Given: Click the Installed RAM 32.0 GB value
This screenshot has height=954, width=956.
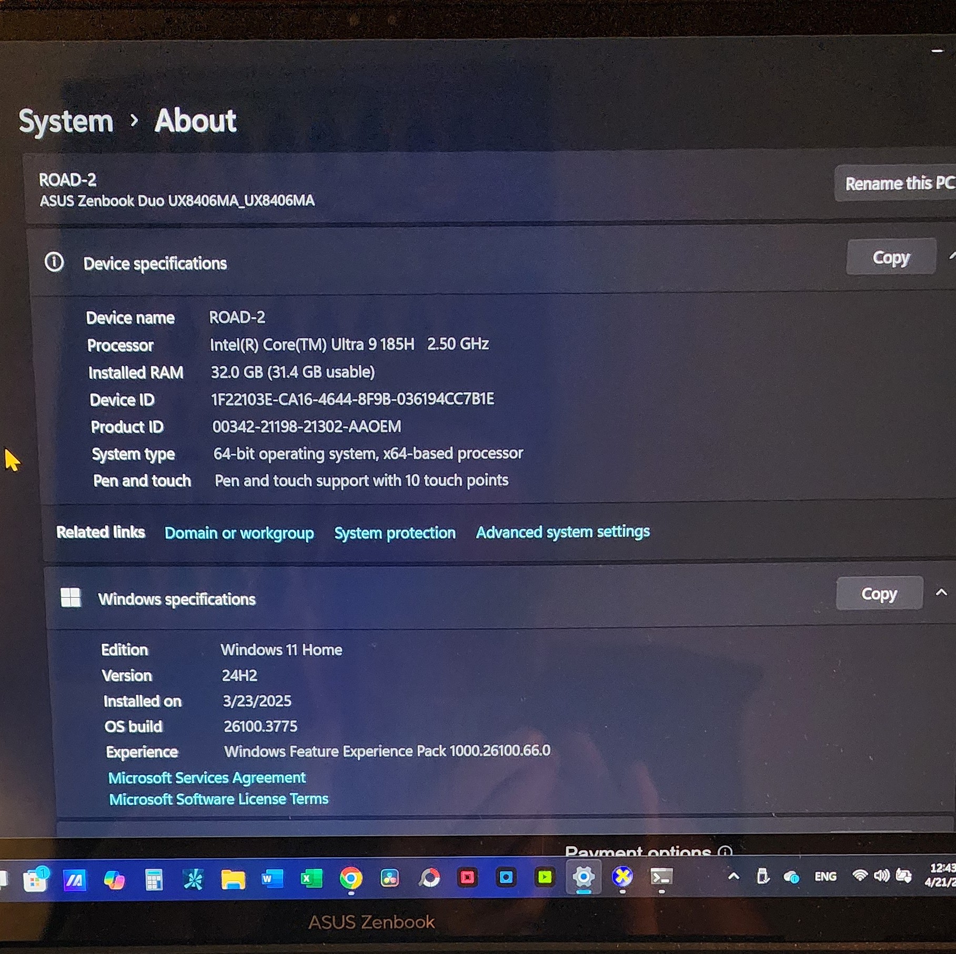Looking at the screenshot, I should [x=293, y=372].
